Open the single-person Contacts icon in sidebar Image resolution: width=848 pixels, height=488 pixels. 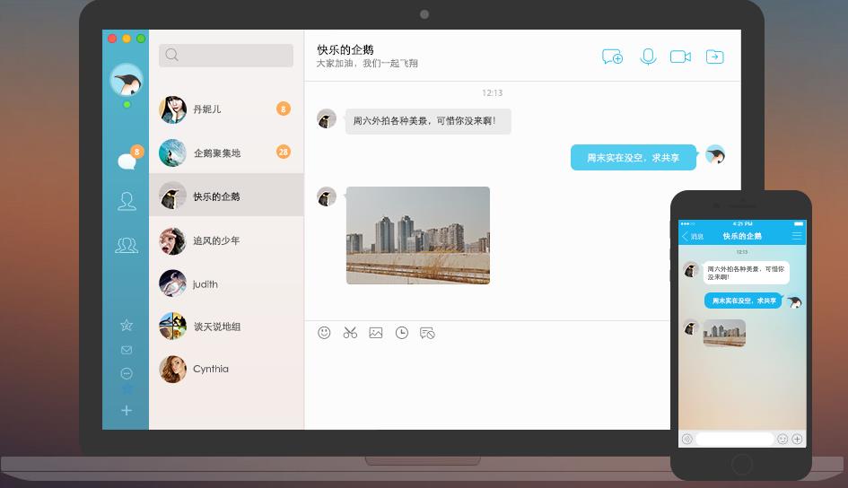click(x=127, y=202)
